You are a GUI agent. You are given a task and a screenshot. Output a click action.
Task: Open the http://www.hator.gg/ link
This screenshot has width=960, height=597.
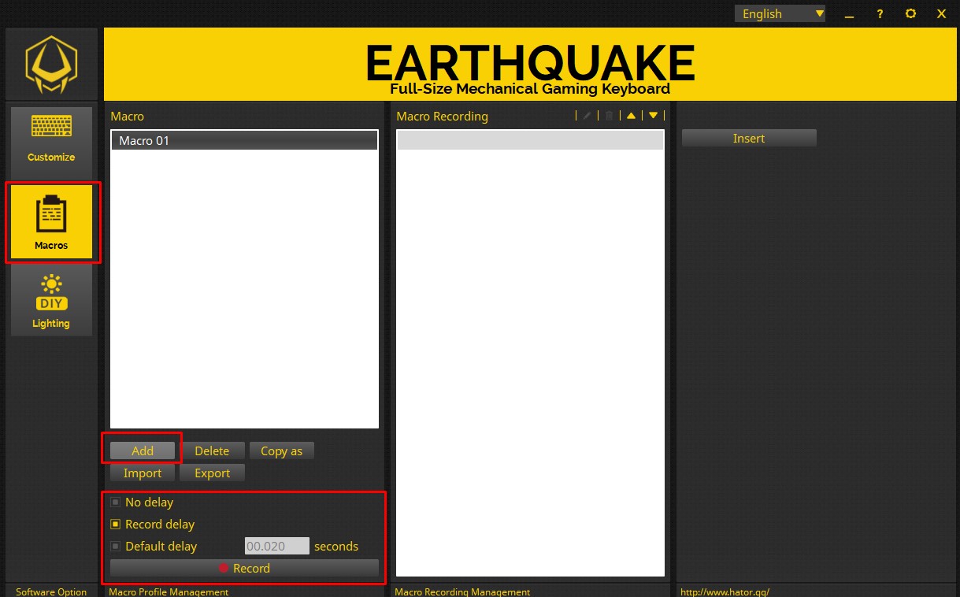(x=725, y=591)
